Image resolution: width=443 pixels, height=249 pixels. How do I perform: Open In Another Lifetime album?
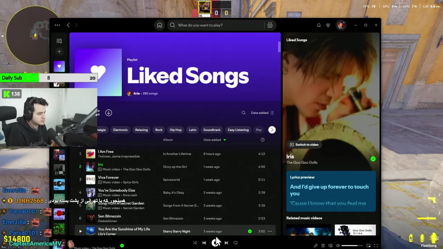point(177,154)
